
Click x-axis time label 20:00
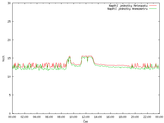[135, 117]
